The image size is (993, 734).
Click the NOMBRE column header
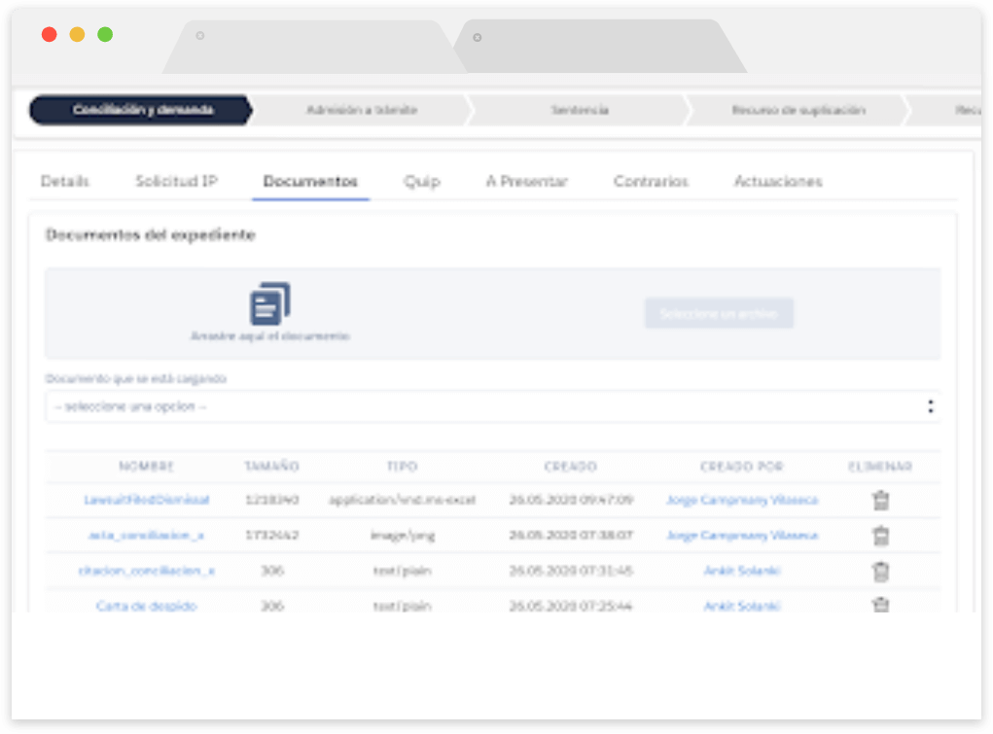[146, 466]
